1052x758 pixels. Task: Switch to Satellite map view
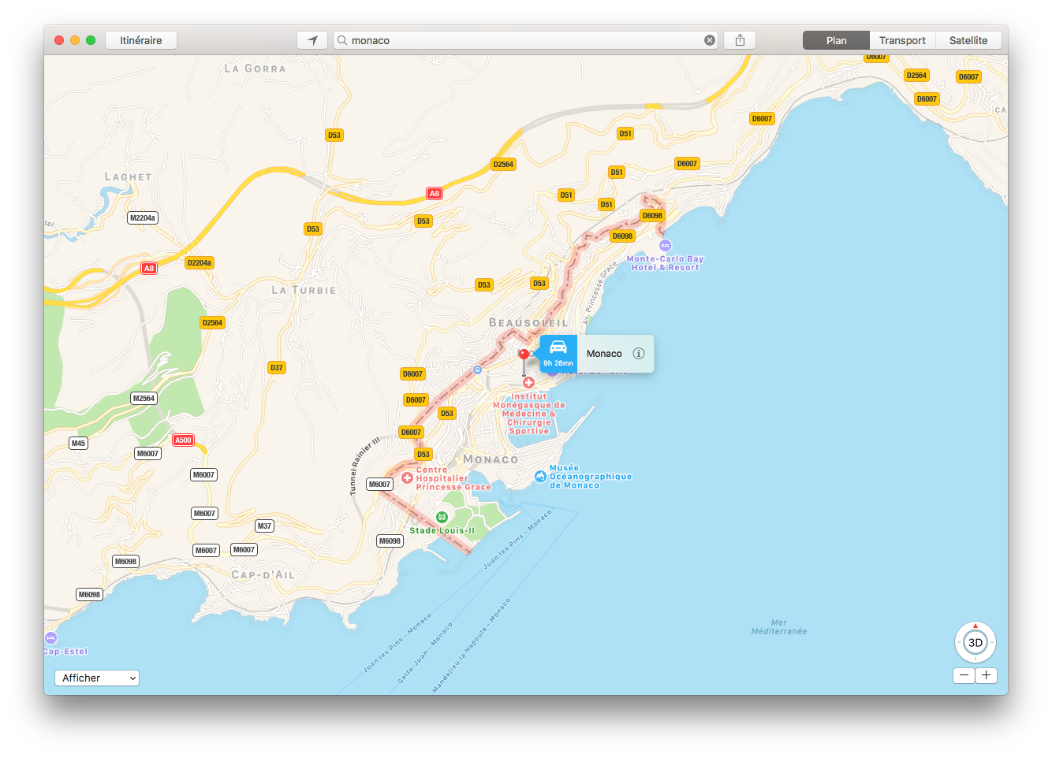[x=968, y=40]
